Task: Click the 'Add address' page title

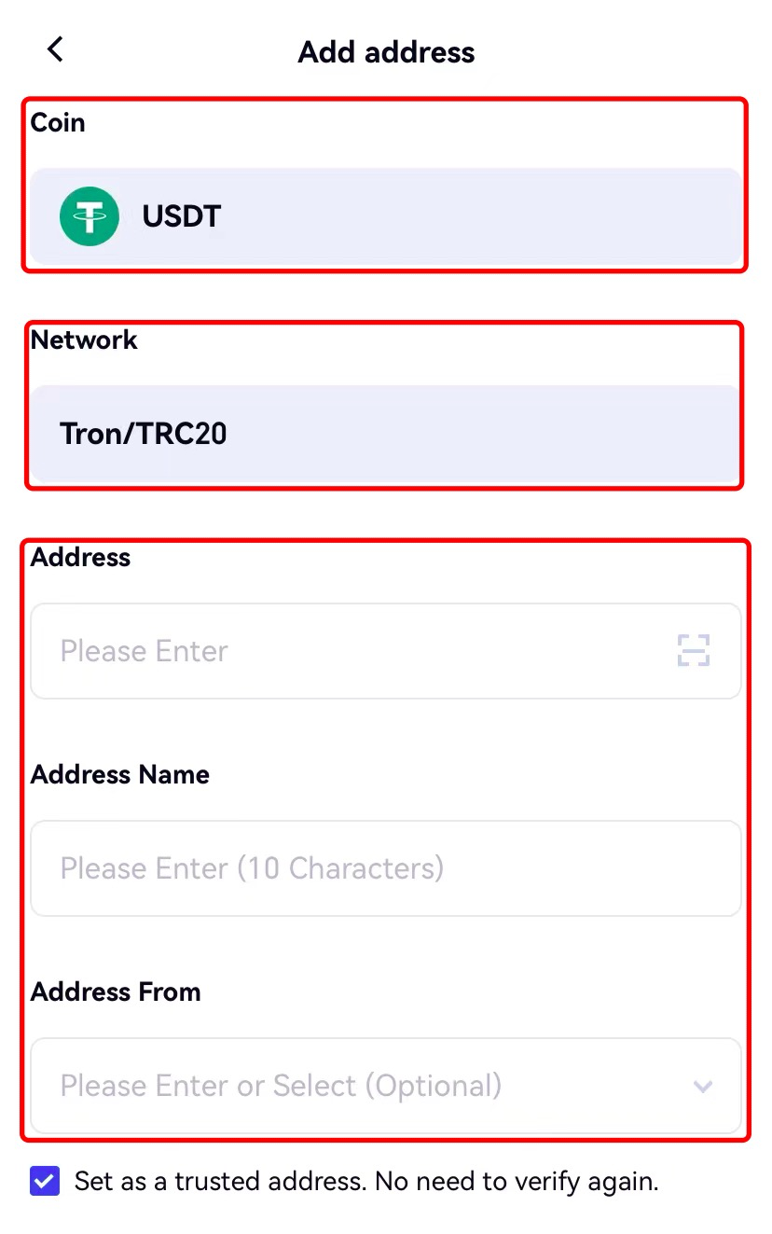Action: click(x=386, y=52)
